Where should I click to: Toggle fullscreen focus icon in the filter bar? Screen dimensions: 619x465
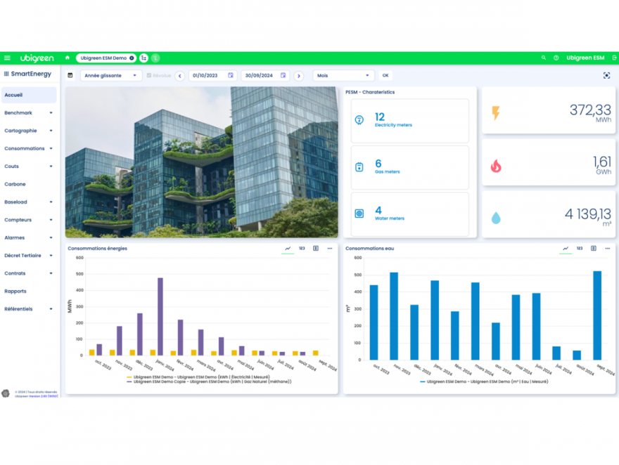pyautogui.click(x=607, y=76)
